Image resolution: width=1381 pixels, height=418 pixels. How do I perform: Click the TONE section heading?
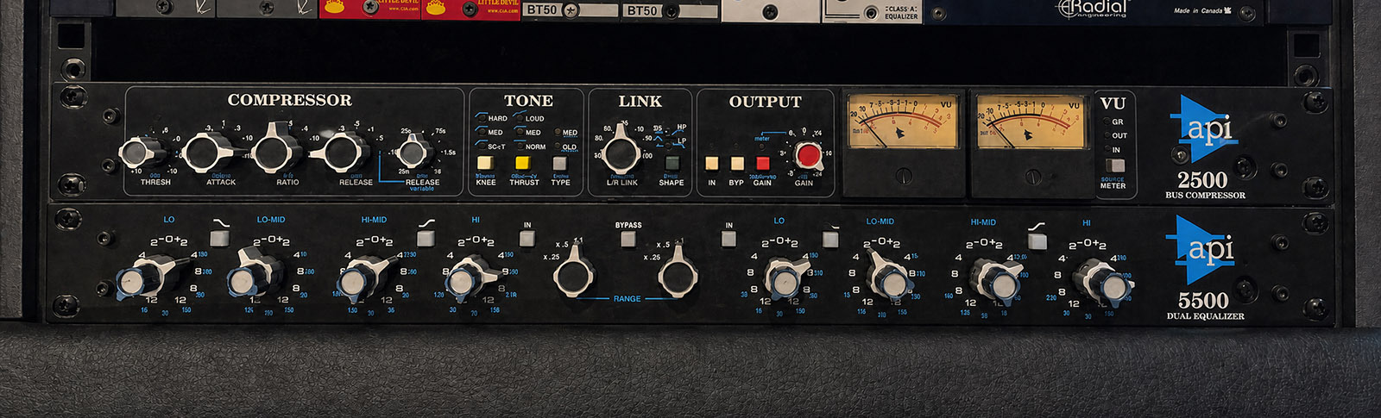[x=528, y=101]
